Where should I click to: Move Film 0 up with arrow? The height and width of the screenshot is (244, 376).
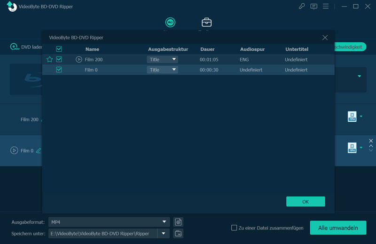371,146
